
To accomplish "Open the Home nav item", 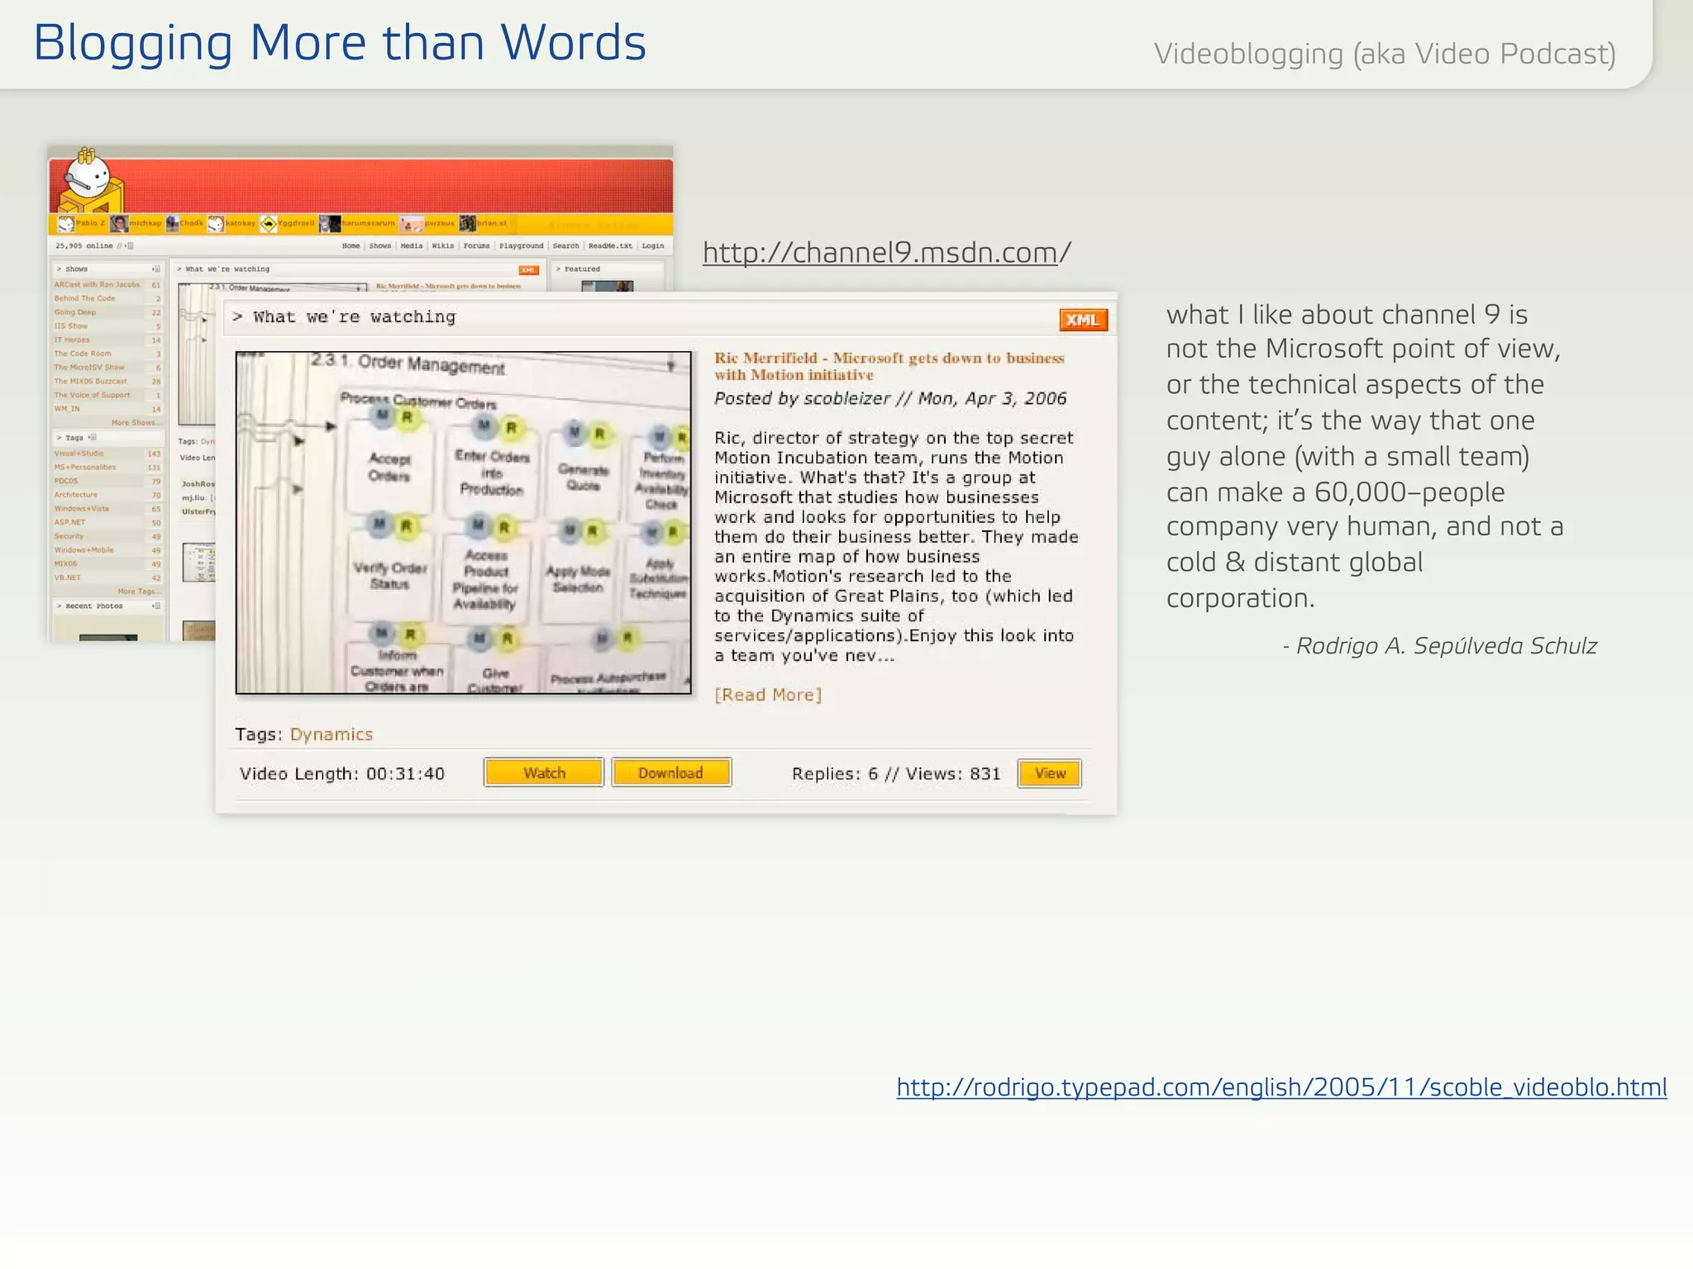I will click(x=351, y=246).
